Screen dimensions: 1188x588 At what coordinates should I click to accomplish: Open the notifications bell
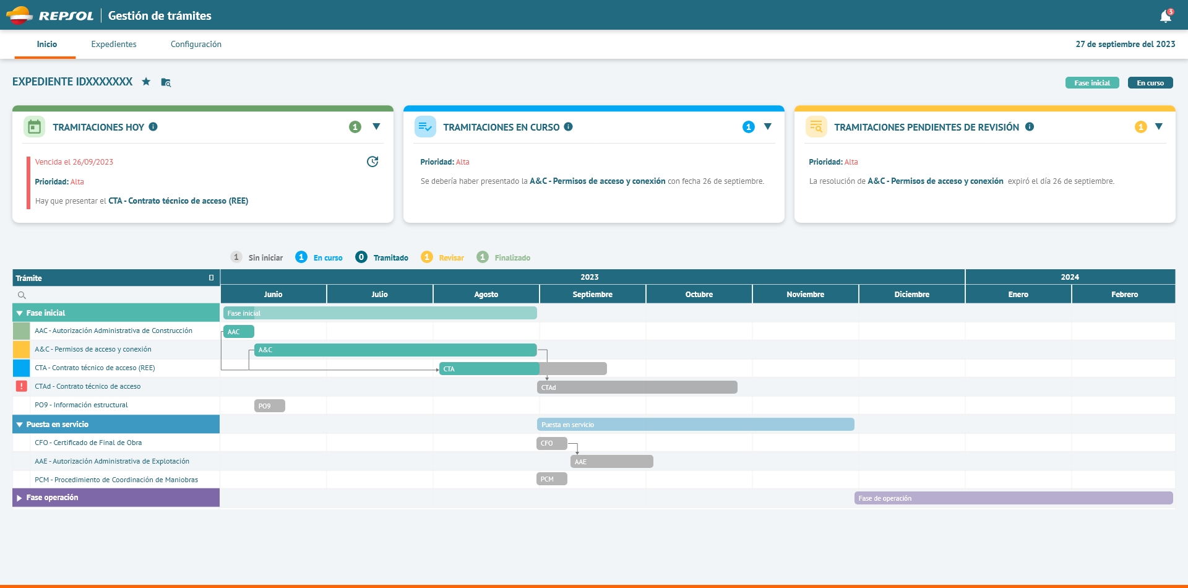pyautogui.click(x=1165, y=16)
